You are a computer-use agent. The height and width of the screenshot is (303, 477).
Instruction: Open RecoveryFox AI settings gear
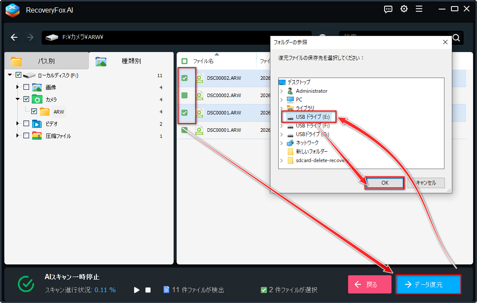404,9
